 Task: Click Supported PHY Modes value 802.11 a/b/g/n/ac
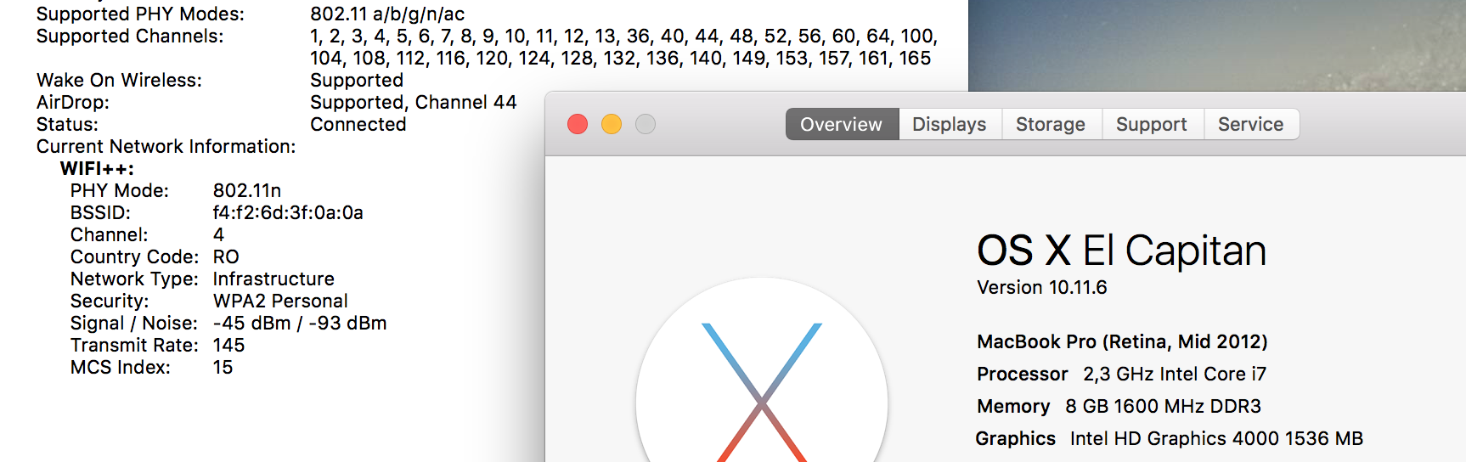387,14
